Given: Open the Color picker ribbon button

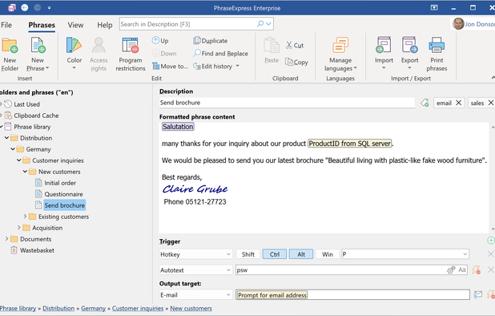Looking at the screenshot, I should 74,54.
